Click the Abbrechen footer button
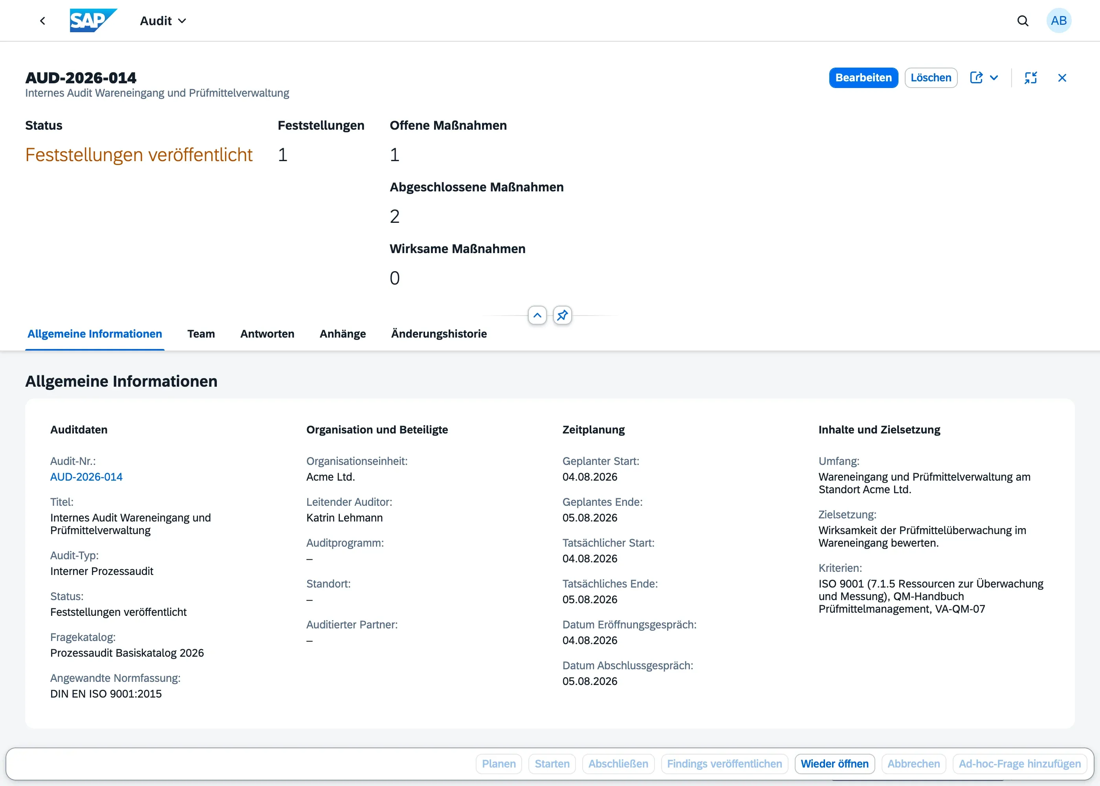1100x786 pixels. [x=913, y=764]
